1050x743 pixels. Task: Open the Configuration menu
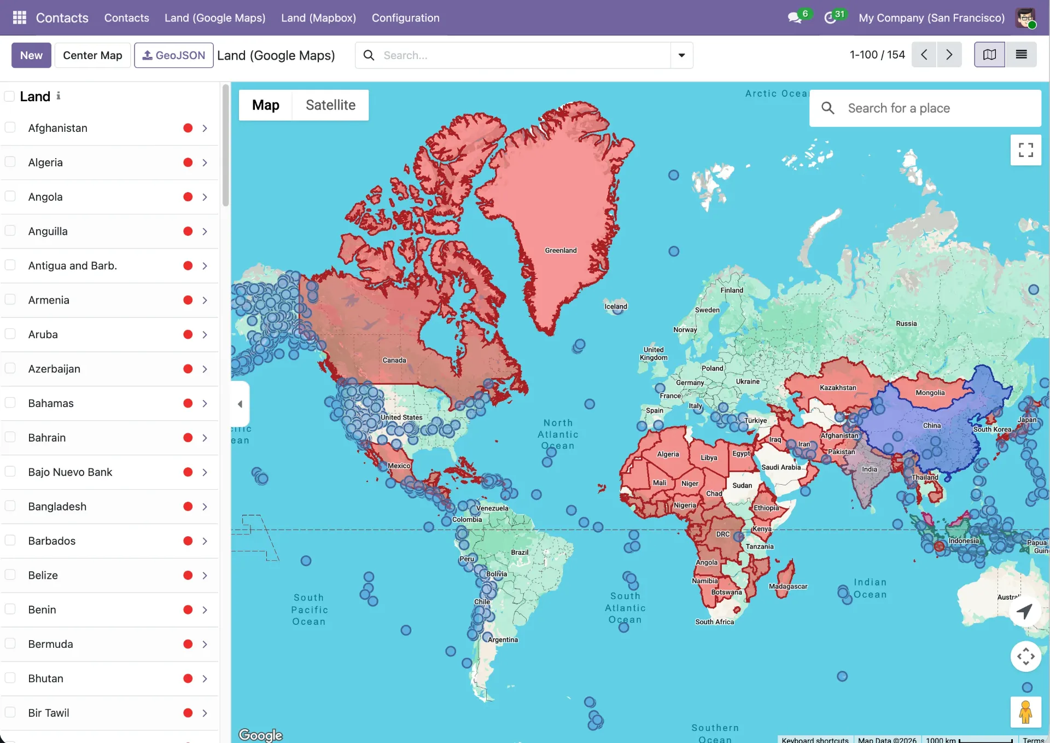405,18
